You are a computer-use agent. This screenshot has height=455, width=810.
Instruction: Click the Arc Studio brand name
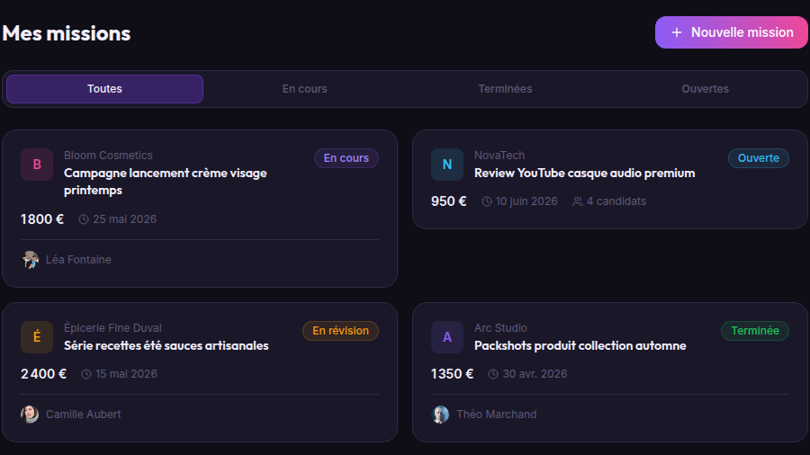pyautogui.click(x=500, y=327)
